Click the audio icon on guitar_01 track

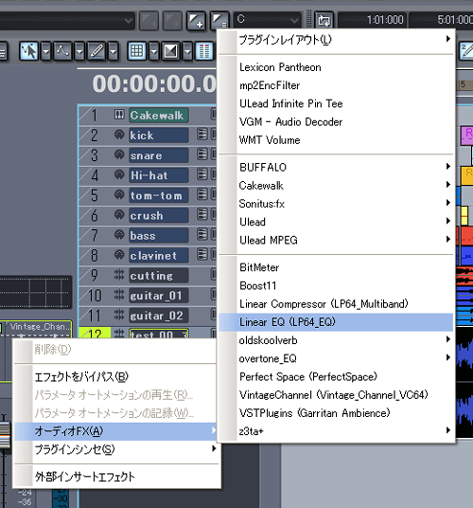pos(119,295)
